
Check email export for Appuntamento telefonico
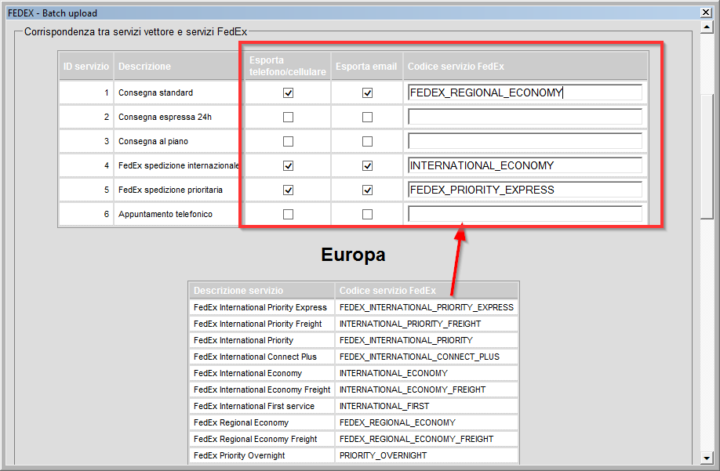tap(367, 215)
